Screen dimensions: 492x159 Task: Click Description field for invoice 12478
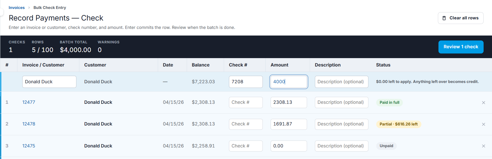coord(342,124)
